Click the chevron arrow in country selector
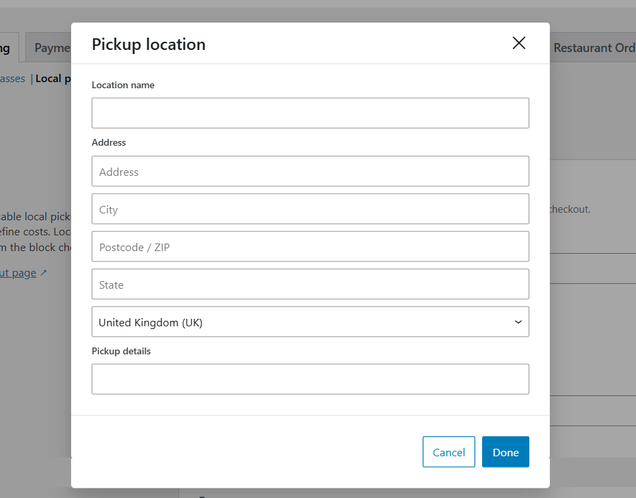The image size is (636, 498). [518, 322]
